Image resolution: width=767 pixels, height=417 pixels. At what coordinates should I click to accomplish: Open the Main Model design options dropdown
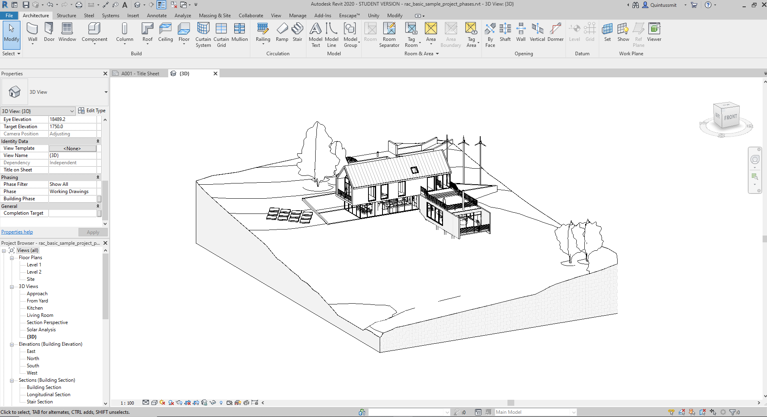(574, 412)
